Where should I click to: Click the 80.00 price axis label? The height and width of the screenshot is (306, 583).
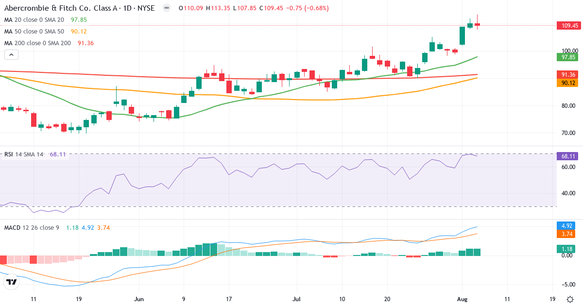pyautogui.click(x=569, y=105)
